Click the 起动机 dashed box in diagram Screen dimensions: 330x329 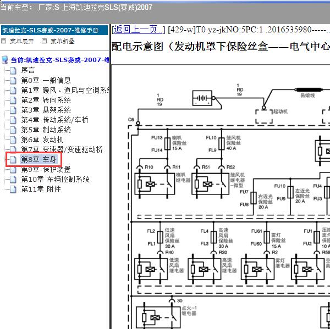264,116
